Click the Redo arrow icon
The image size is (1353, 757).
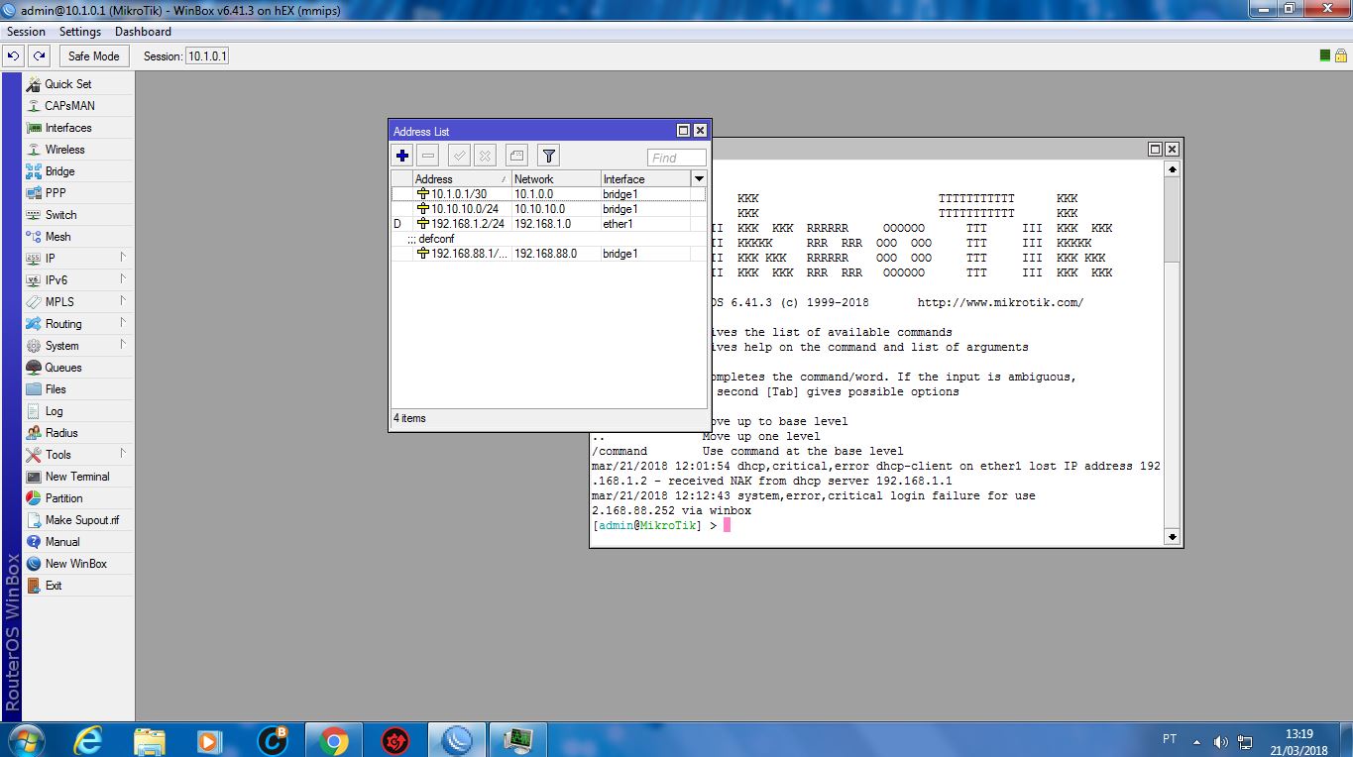pyautogui.click(x=39, y=56)
